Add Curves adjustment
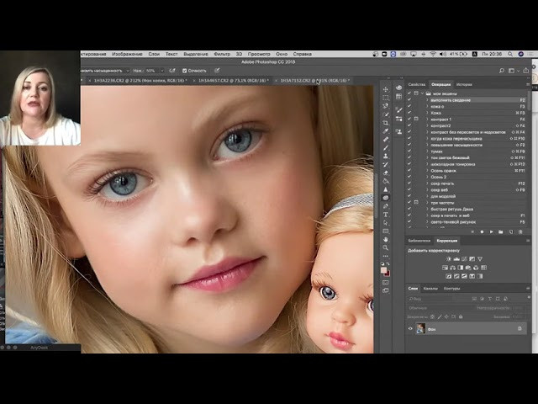The image size is (538, 404). [x=465, y=259]
